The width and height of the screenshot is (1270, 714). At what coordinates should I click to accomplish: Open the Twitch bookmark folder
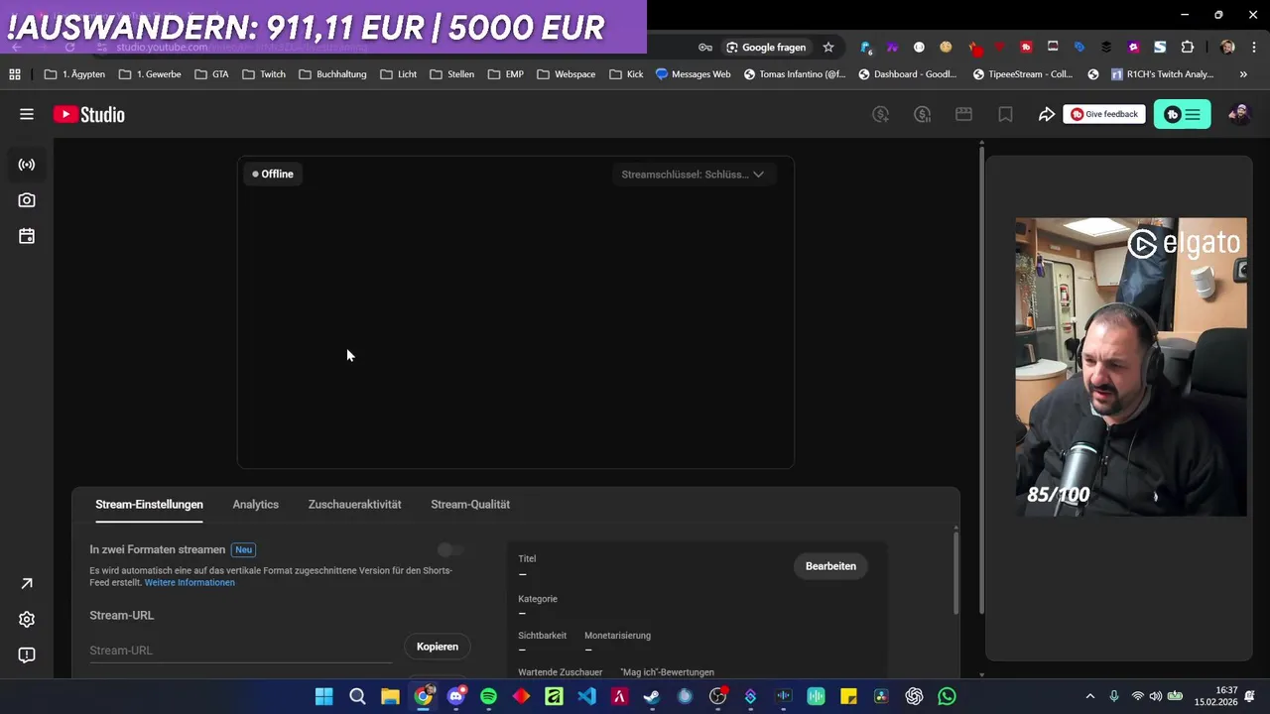264,74
